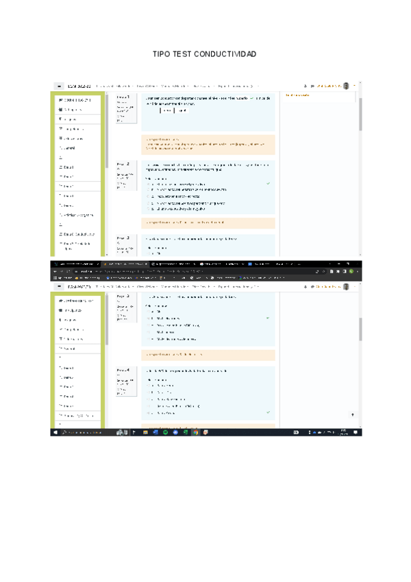Click the Spotify icon in the taskbar
Image resolution: width=411 pixels, height=582 pixels.
point(164,432)
